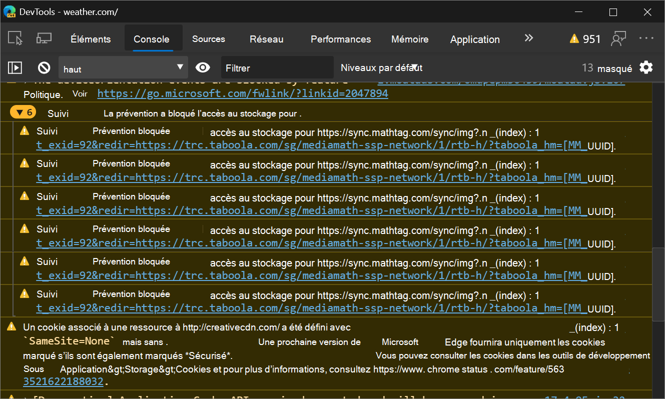Viewport: 665px width, 399px height.
Task: Open the 'haut' context dropdown
Action: 123,67
